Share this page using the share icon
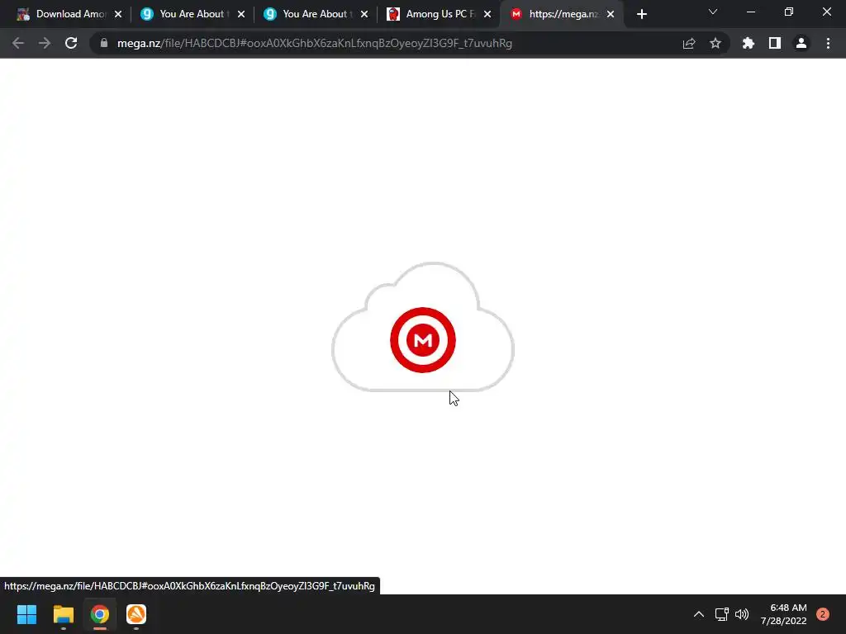Screen dimensions: 846x634 (x=689, y=43)
